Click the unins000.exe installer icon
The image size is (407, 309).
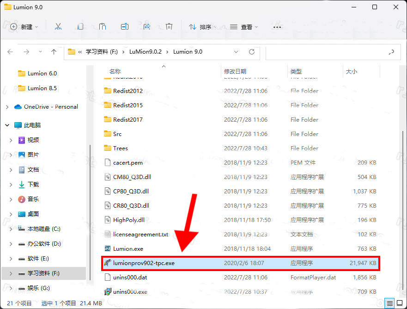[108, 291]
